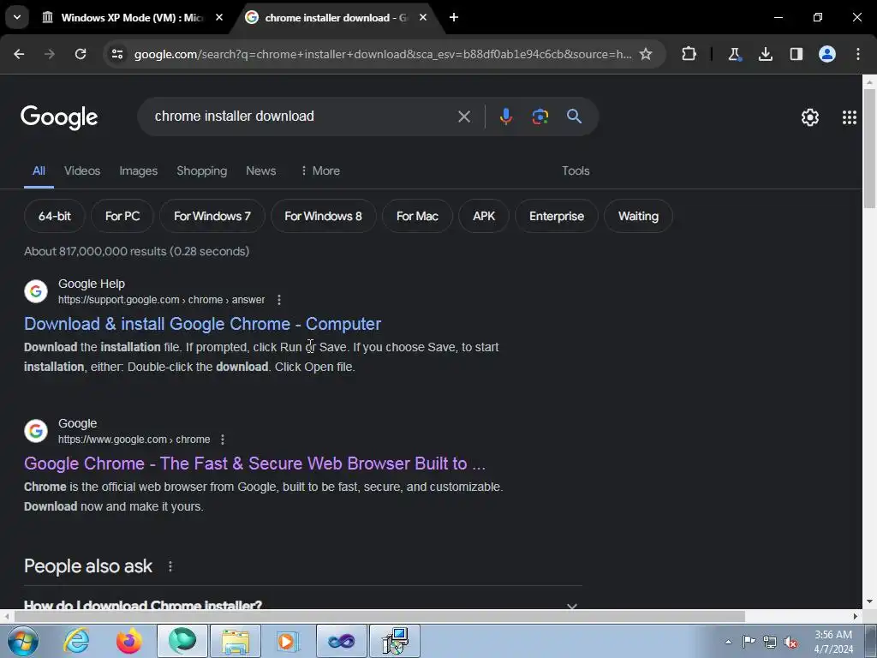The image size is (877, 658).
Task: Clear the search box with the X
Action: (463, 117)
